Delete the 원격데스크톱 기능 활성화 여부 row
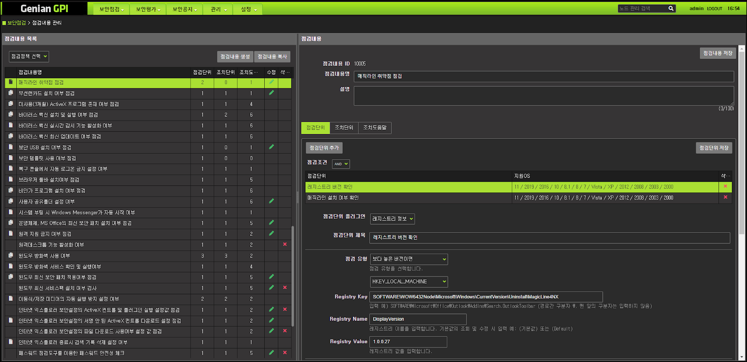 (285, 244)
